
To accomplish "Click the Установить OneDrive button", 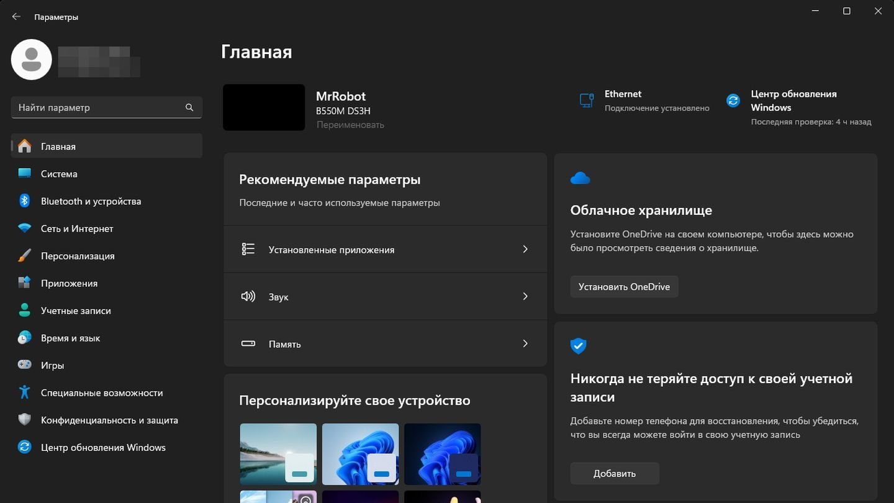I will [624, 287].
